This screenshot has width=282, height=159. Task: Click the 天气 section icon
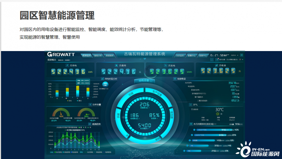click(190, 105)
